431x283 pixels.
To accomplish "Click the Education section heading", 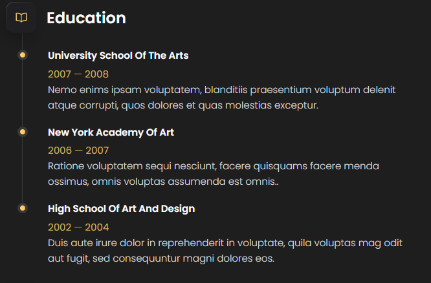I will [x=86, y=18].
